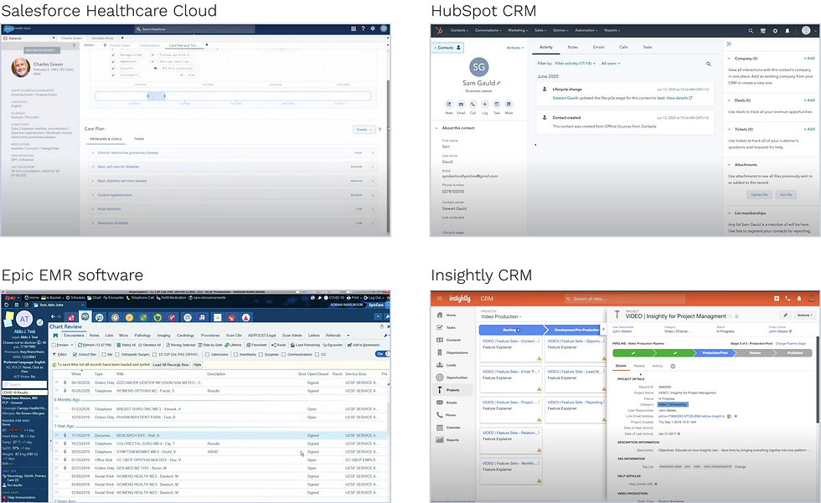Click +Add link next to Deals
821x503 pixels.
pos(809,100)
